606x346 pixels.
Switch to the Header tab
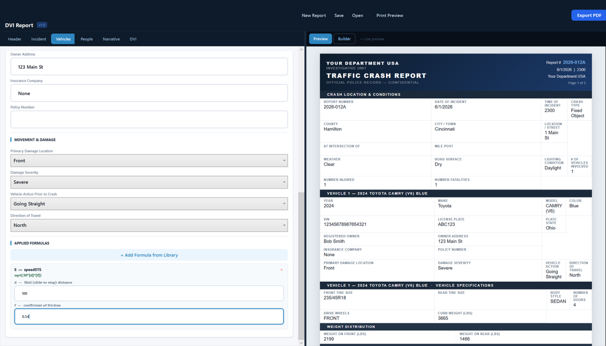tap(15, 39)
